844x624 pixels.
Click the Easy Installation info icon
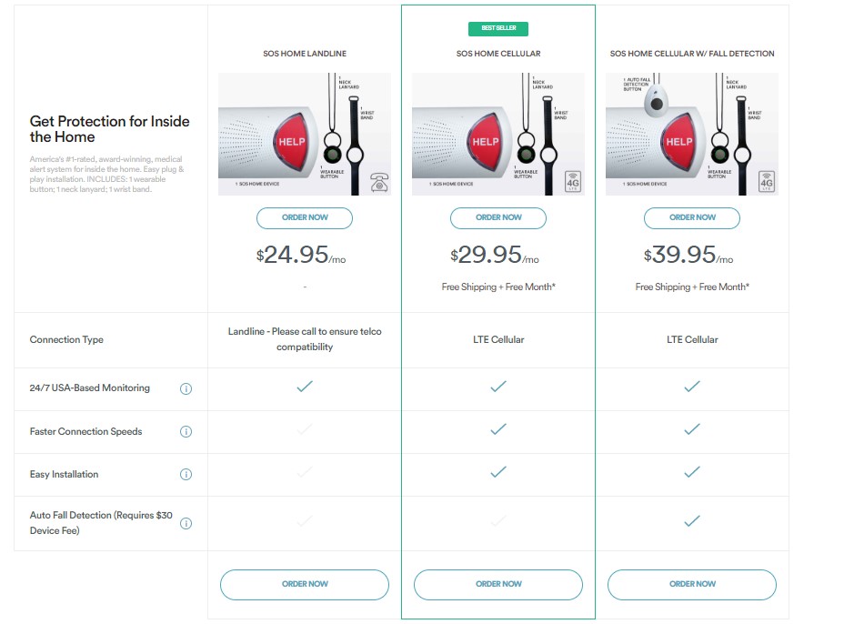pyautogui.click(x=186, y=474)
